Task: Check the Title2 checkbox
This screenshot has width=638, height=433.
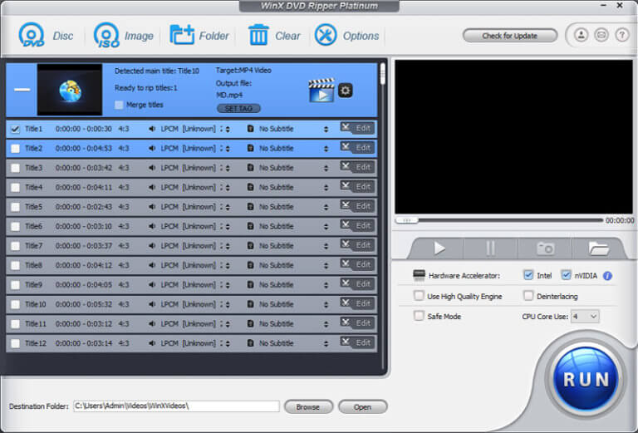Action: coord(15,149)
